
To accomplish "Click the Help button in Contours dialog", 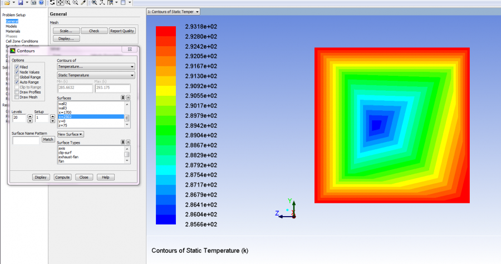I will (x=106, y=177).
